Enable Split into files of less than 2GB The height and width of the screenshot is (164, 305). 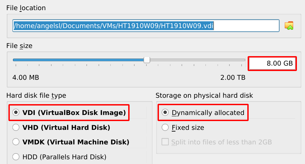pyautogui.click(x=165, y=142)
